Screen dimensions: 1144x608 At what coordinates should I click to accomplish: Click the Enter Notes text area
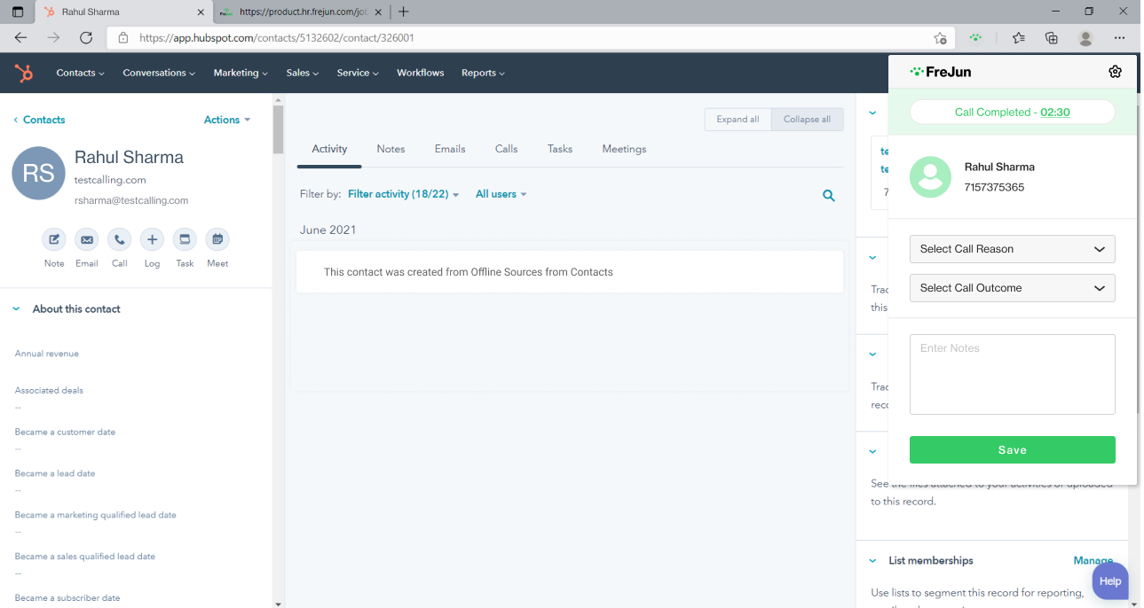[1012, 374]
